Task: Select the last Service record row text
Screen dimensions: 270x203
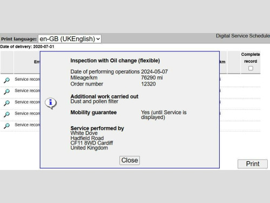Action: coord(28,125)
